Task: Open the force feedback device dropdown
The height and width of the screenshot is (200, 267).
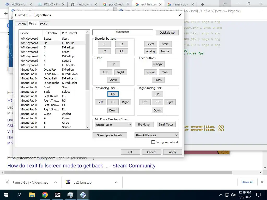Action: pos(113,124)
